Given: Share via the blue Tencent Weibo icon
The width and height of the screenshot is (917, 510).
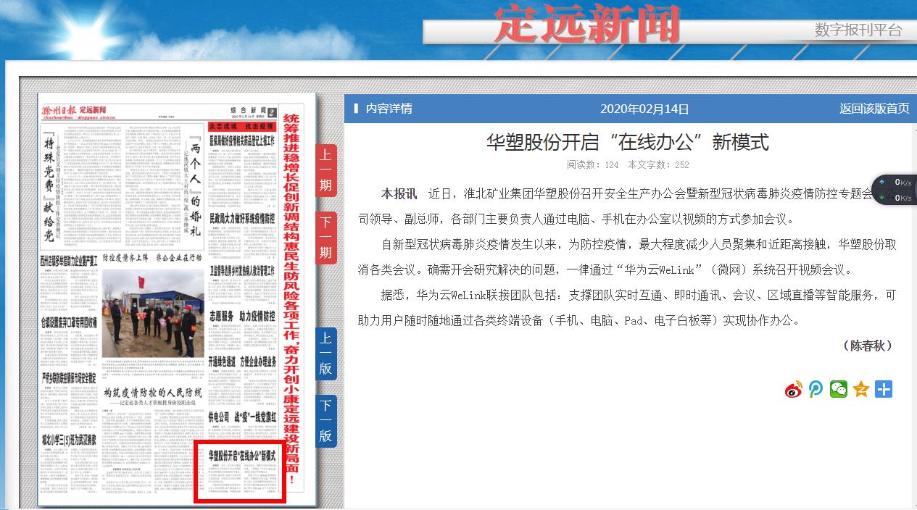Looking at the screenshot, I should (816, 390).
